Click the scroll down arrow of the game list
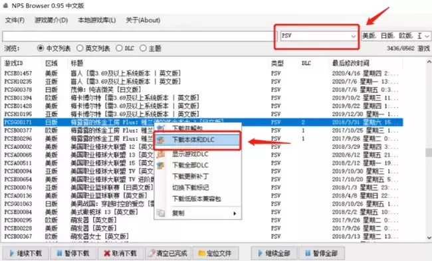Screen dimensions: 432x261 pos(429,238)
